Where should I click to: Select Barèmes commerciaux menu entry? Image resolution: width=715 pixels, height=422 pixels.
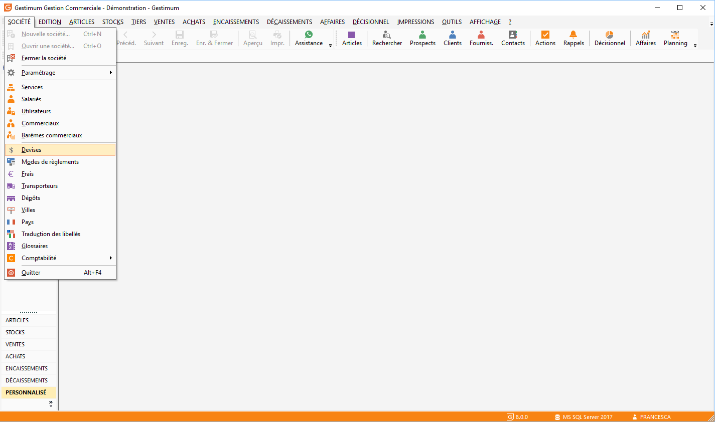tap(60, 135)
